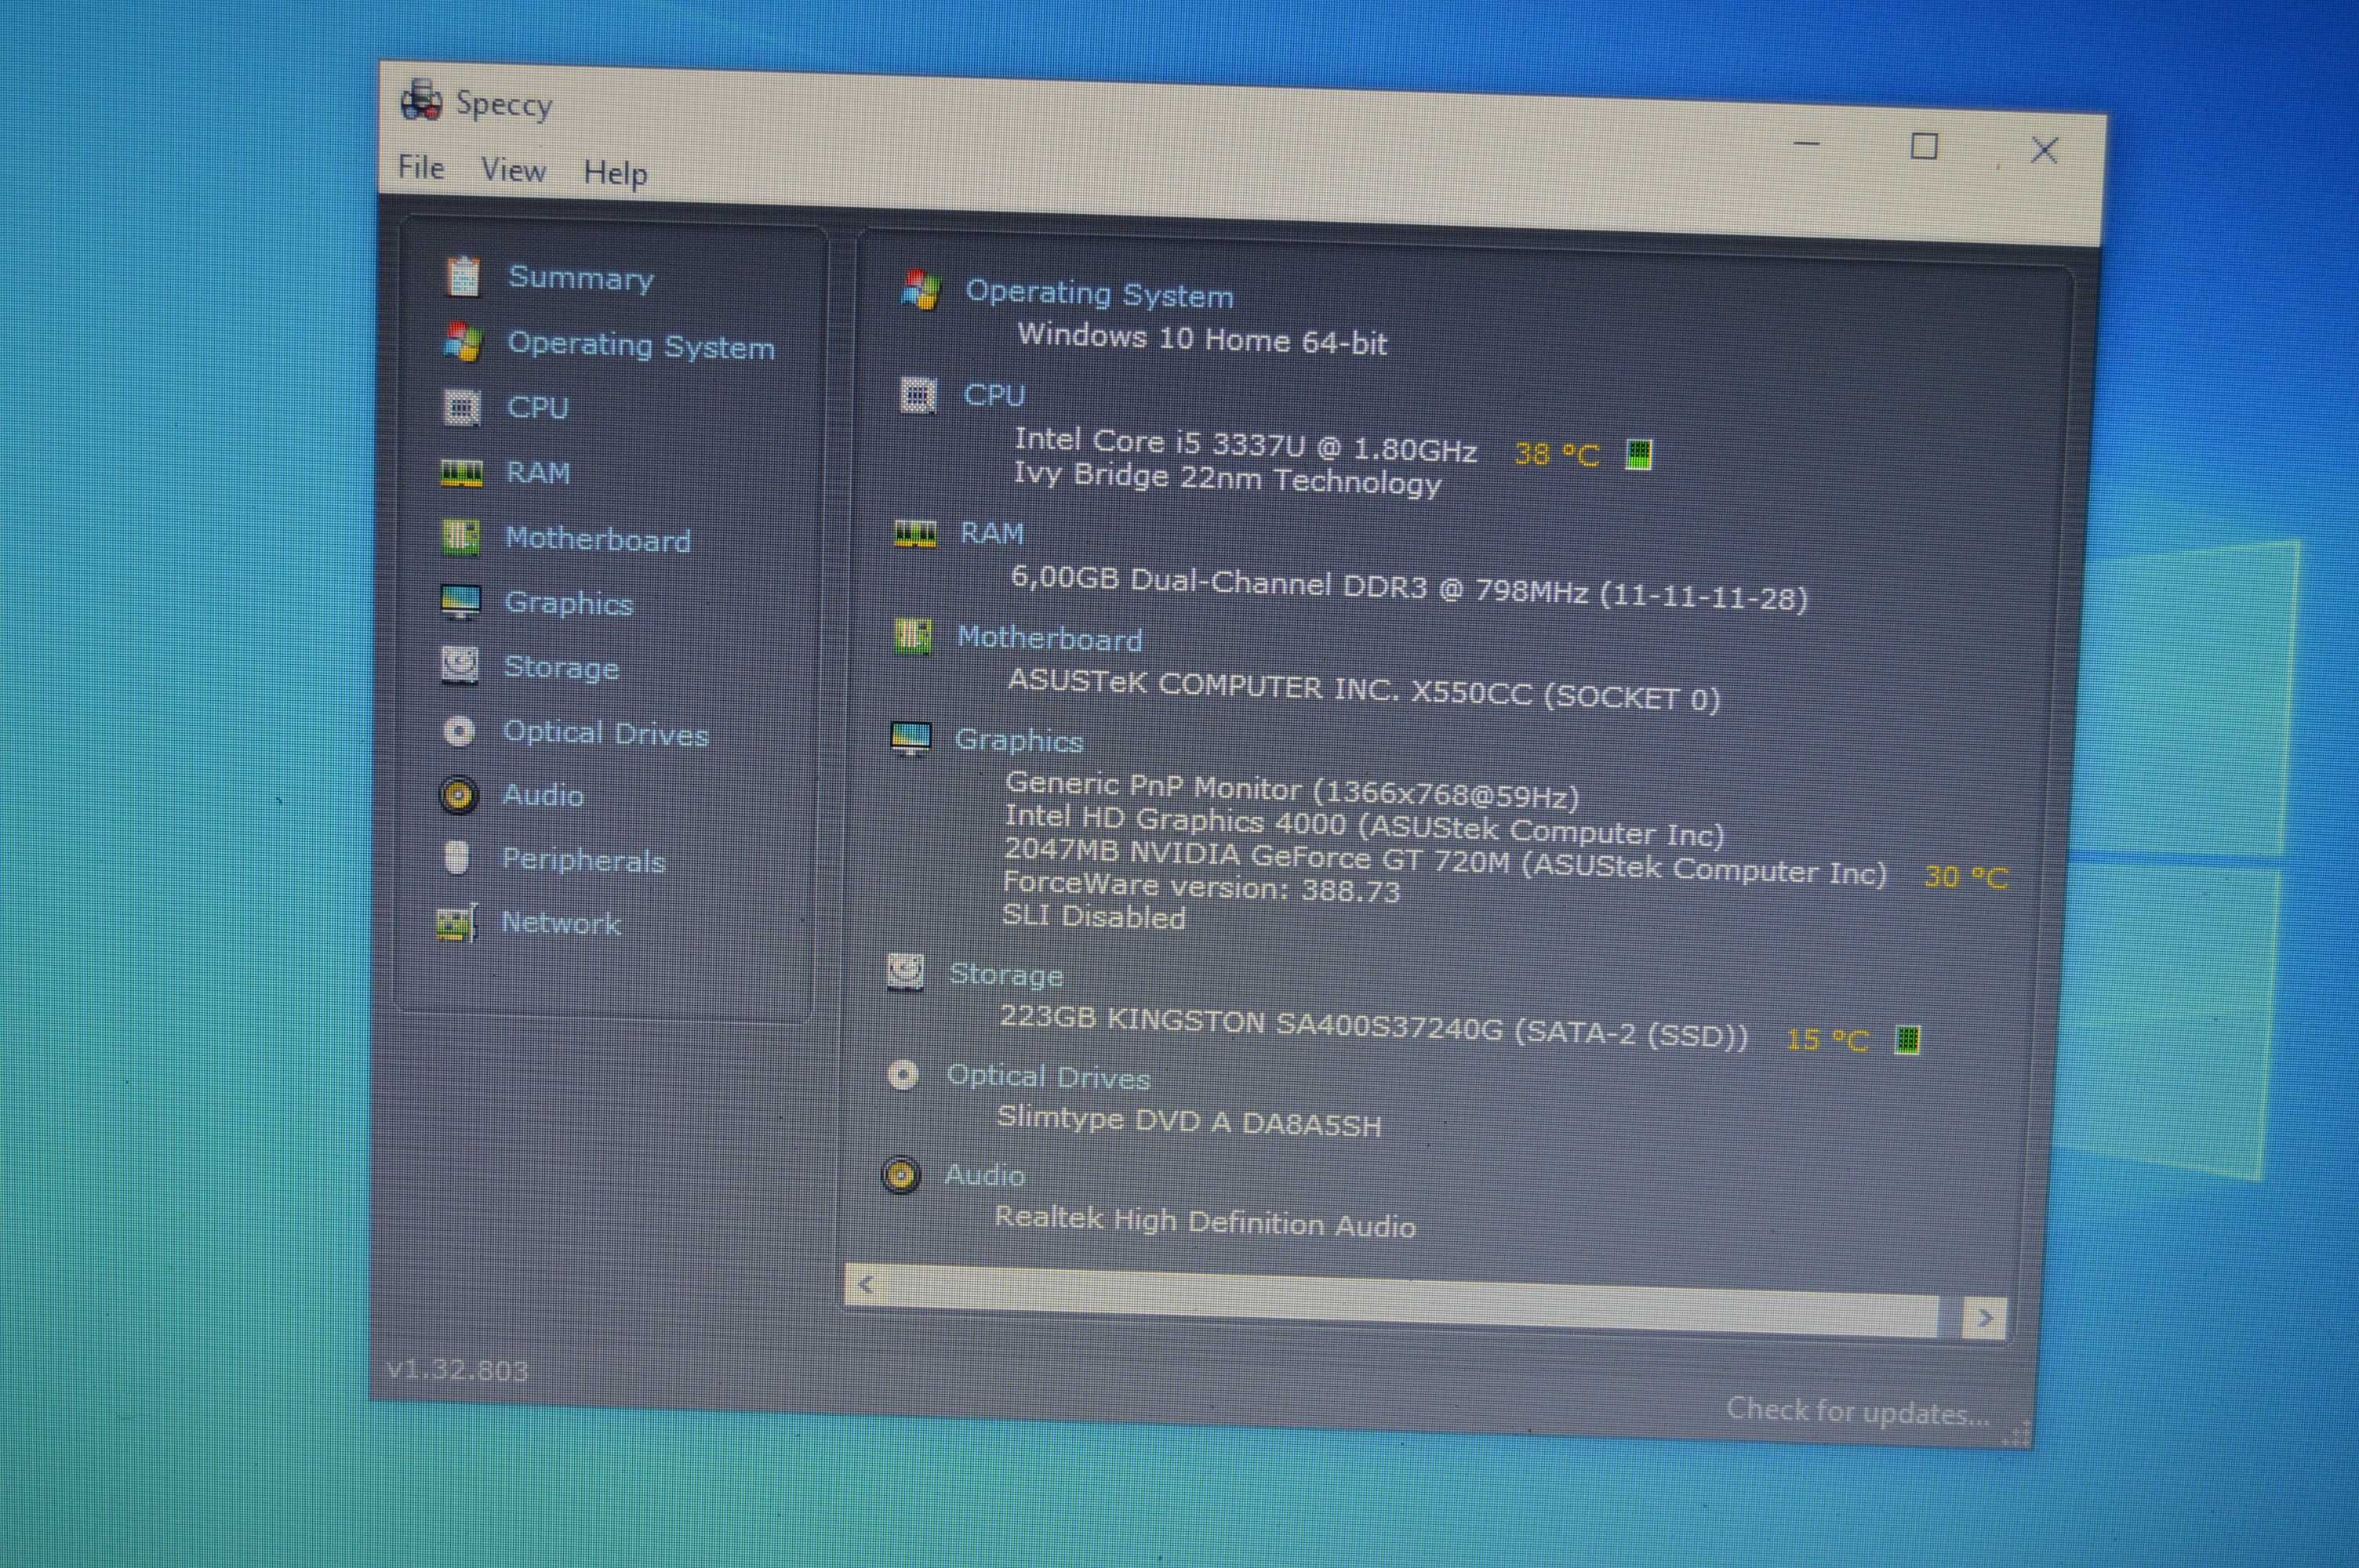Go to Operating System section in sidebar
Screen dimensions: 2359x1568
pos(641,345)
